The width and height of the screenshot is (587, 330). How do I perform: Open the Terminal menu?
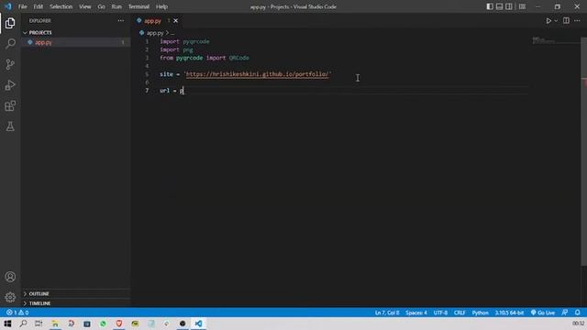click(138, 6)
